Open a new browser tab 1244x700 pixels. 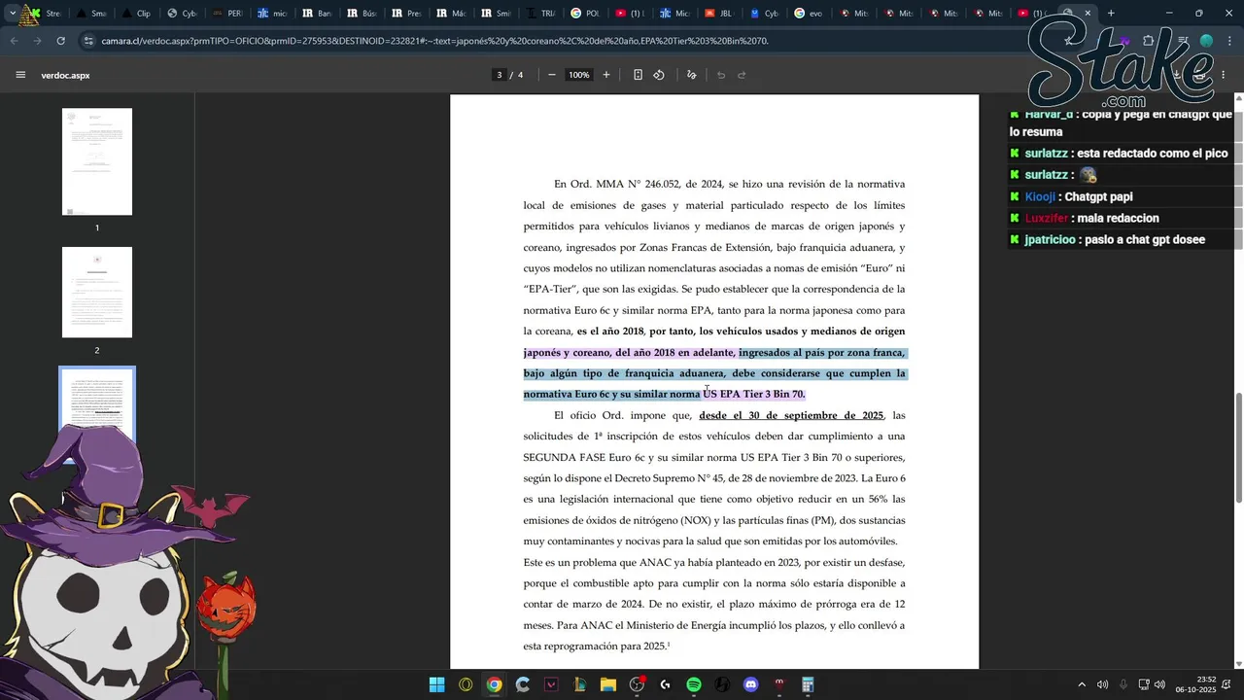[1111, 14]
